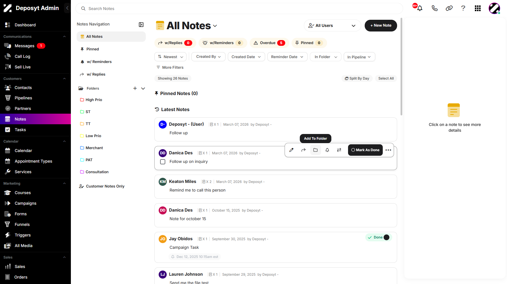Click the Add To Folder icon

(316, 150)
